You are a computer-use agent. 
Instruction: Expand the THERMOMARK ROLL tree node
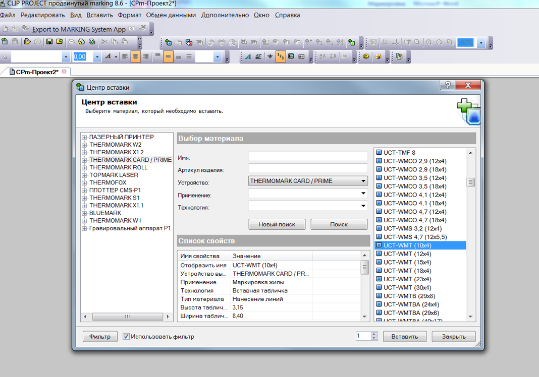pos(84,167)
